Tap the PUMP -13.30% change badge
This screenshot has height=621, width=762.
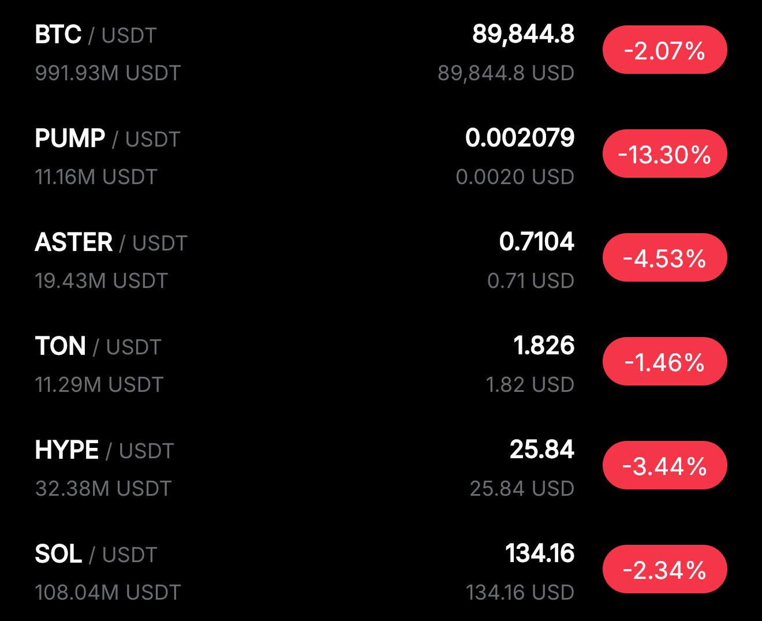coord(664,154)
